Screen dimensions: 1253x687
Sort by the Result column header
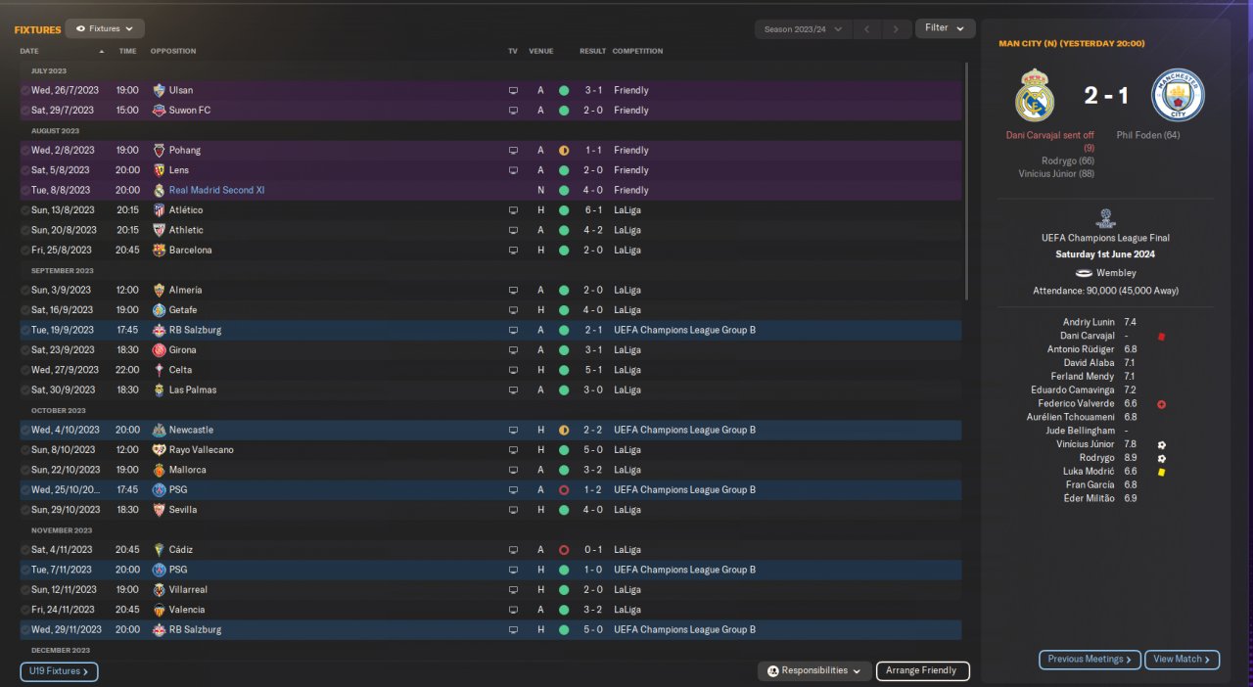pyautogui.click(x=592, y=51)
